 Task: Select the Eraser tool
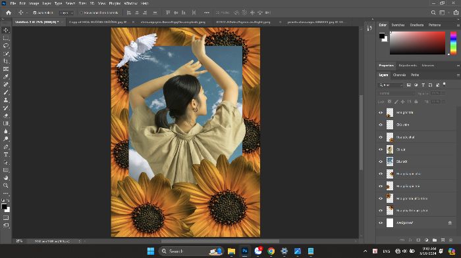(x=6, y=116)
